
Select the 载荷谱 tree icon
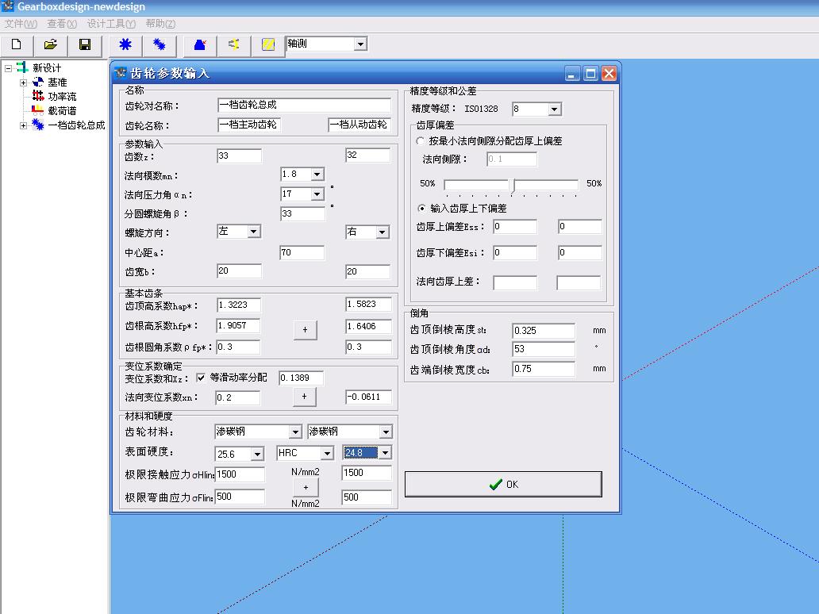(x=38, y=110)
